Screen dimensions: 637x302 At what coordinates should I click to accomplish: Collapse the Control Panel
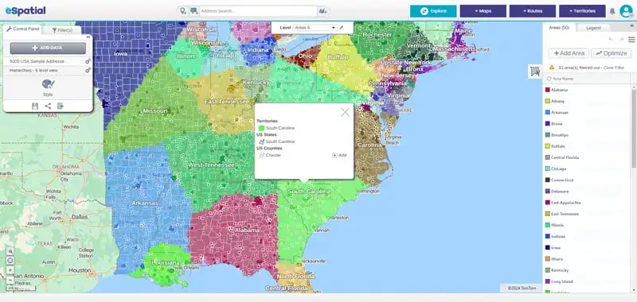pyautogui.click(x=88, y=37)
